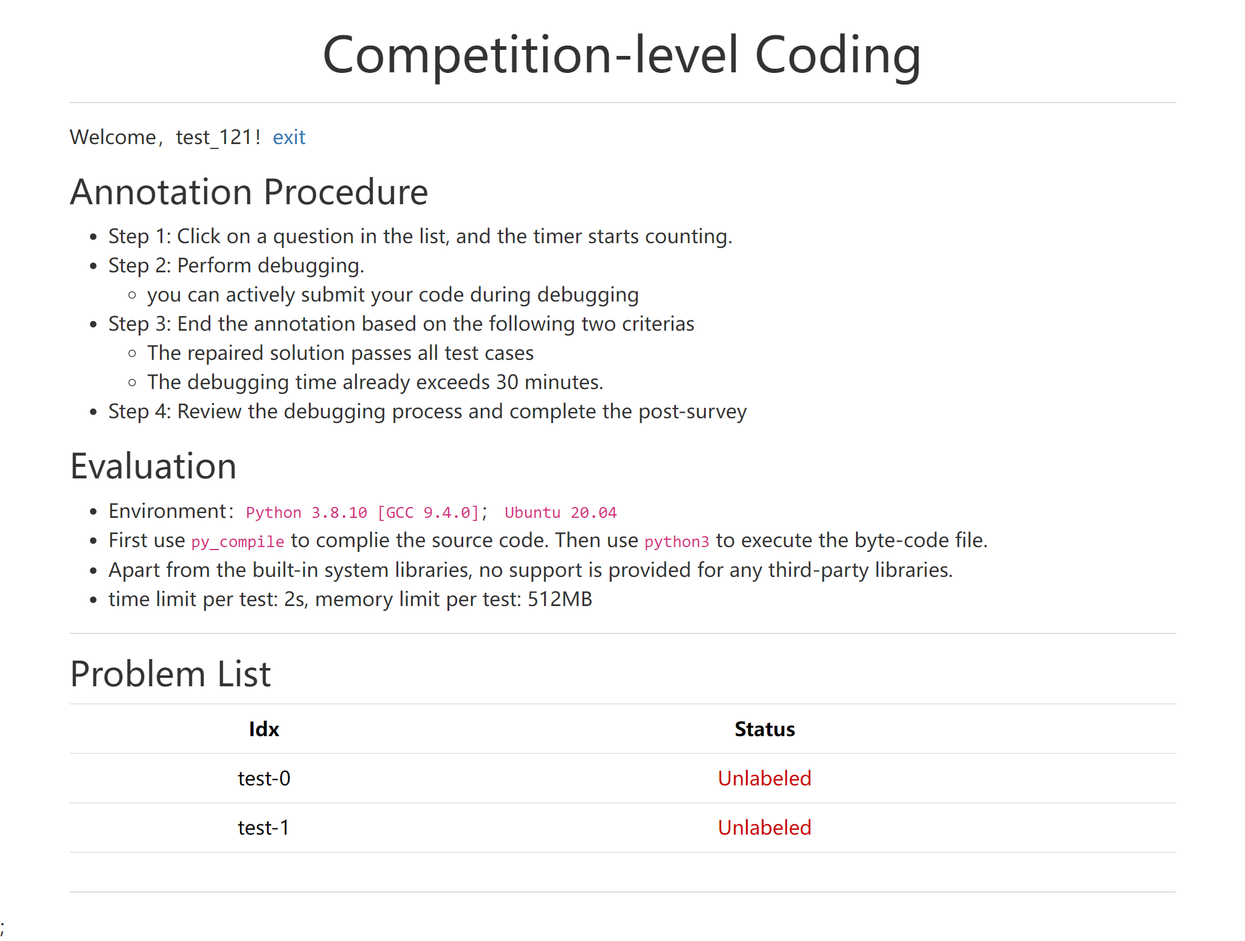Click the Step 1 instruction line

pos(420,236)
